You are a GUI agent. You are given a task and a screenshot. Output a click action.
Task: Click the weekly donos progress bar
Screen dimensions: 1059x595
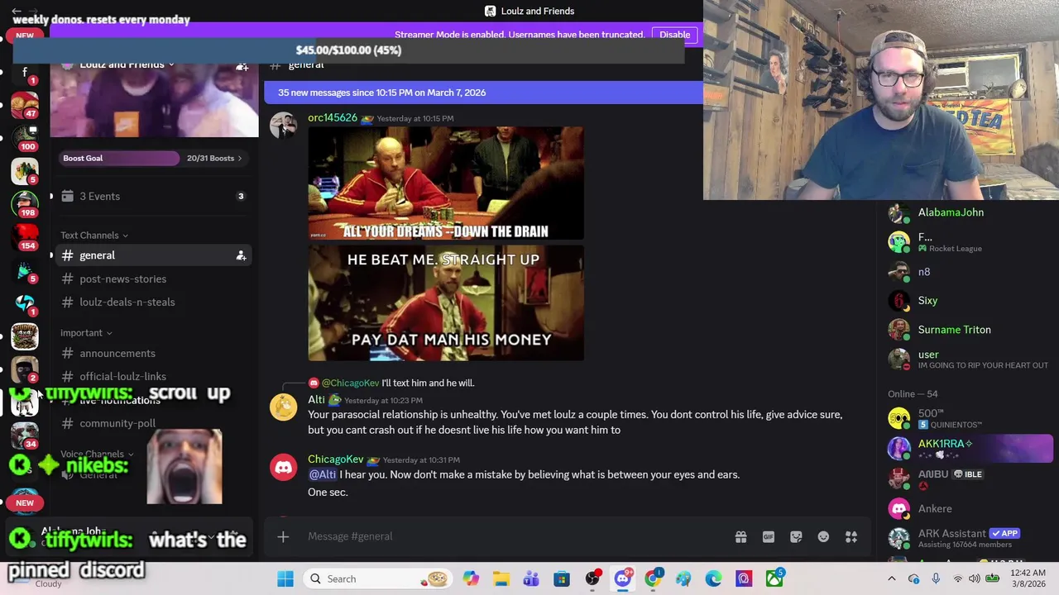(348, 50)
